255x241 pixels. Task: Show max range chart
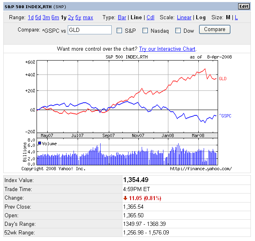point(88,18)
